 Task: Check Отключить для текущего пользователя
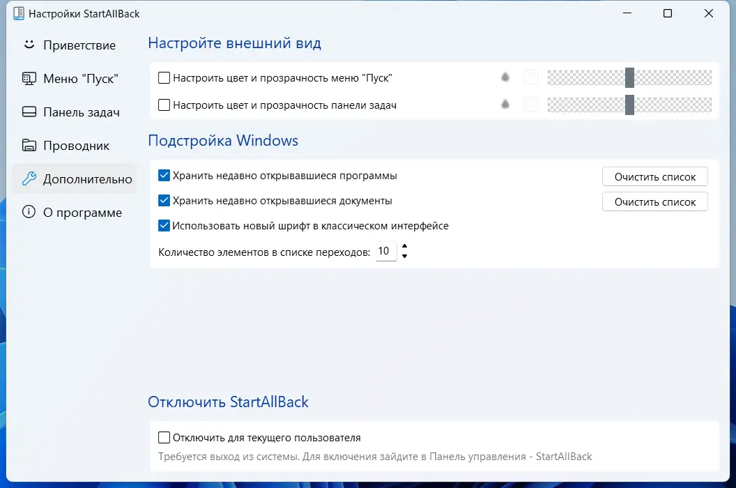click(164, 438)
